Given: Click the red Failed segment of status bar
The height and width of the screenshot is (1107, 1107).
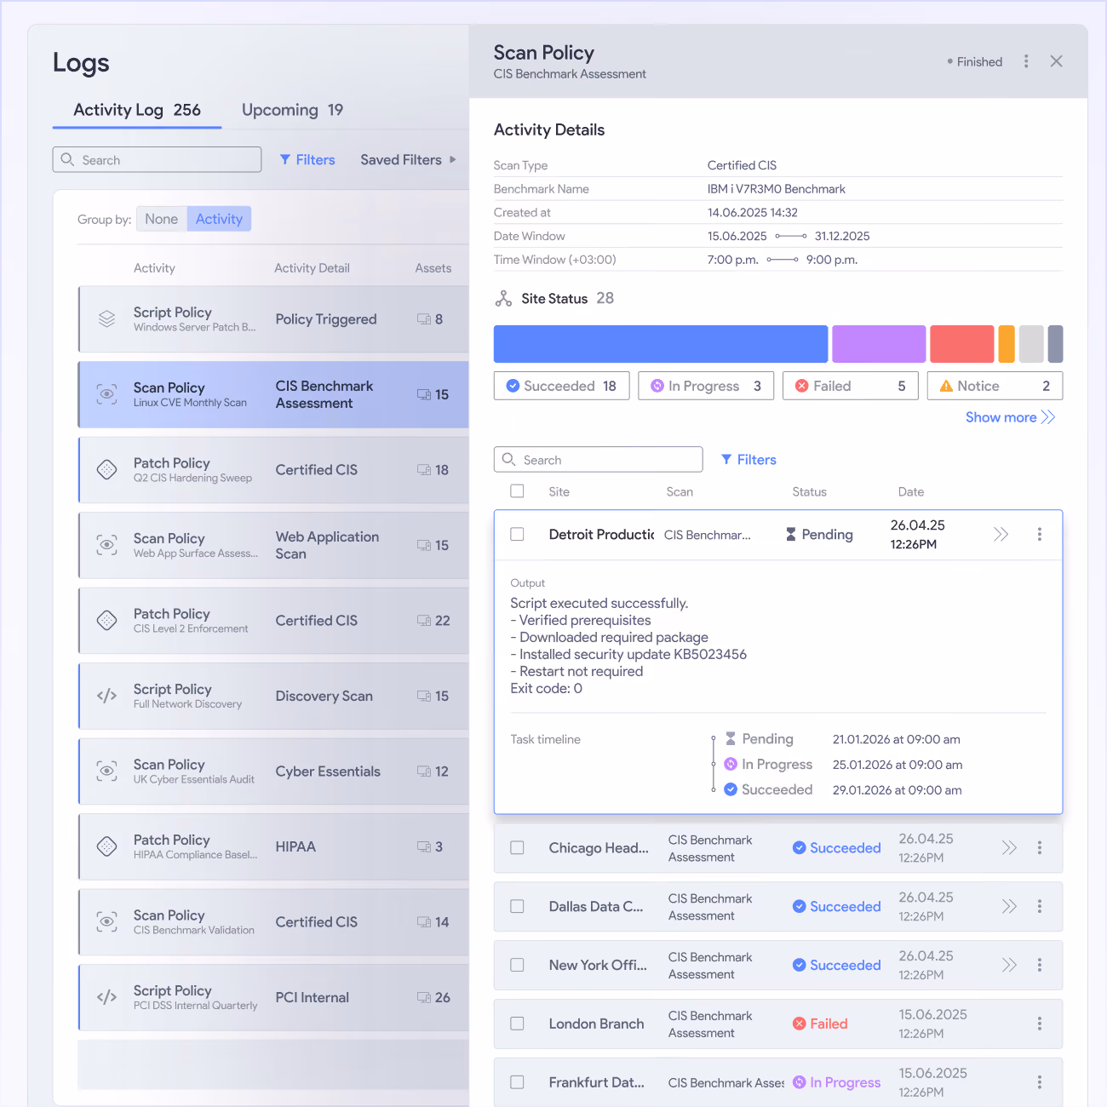Looking at the screenshot, I should tap(962, 344).
